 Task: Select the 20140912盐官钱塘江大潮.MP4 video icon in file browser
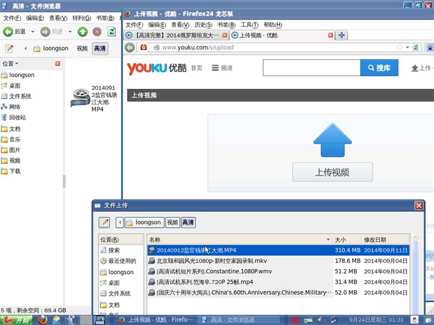click(x=80, y=97)
